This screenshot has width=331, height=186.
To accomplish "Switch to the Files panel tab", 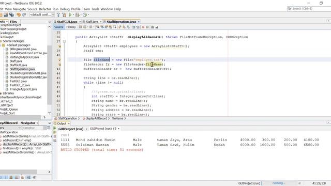I will [x=13, y=22].
